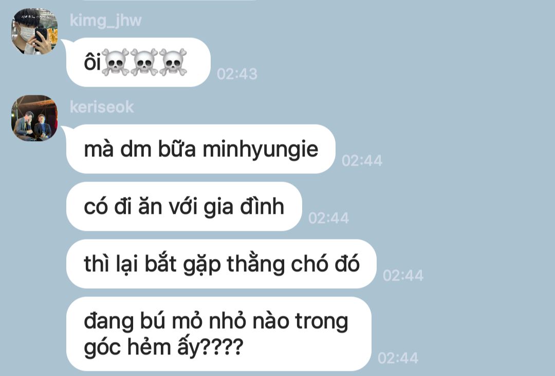Viewport: 555px width, 376px height.
Task: Click the middle skull emoji
Action: pos(144,63)
